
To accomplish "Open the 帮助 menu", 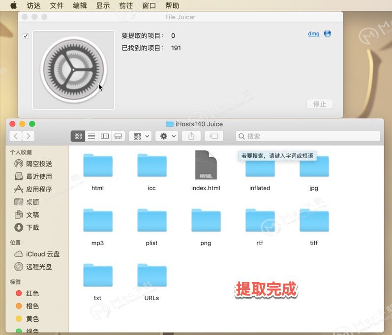I will tap(172, 5).
